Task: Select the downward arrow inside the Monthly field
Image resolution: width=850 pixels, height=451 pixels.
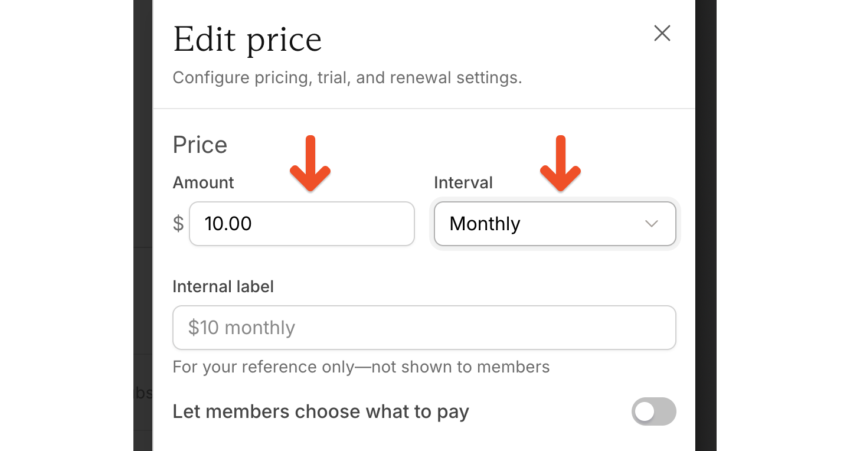Action: click(x=652, y=224)
